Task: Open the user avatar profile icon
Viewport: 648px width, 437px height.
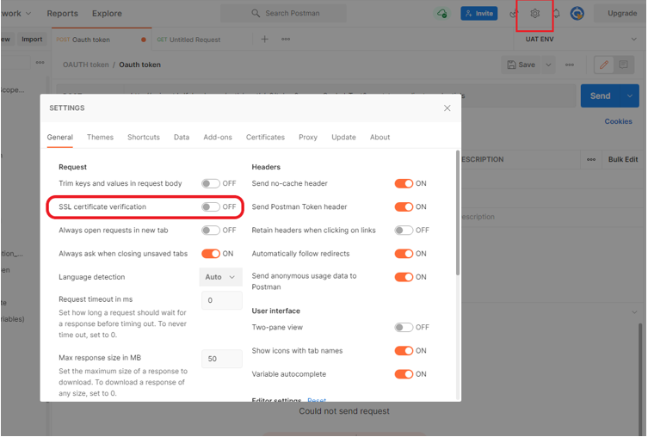Action: coord(577,14)
